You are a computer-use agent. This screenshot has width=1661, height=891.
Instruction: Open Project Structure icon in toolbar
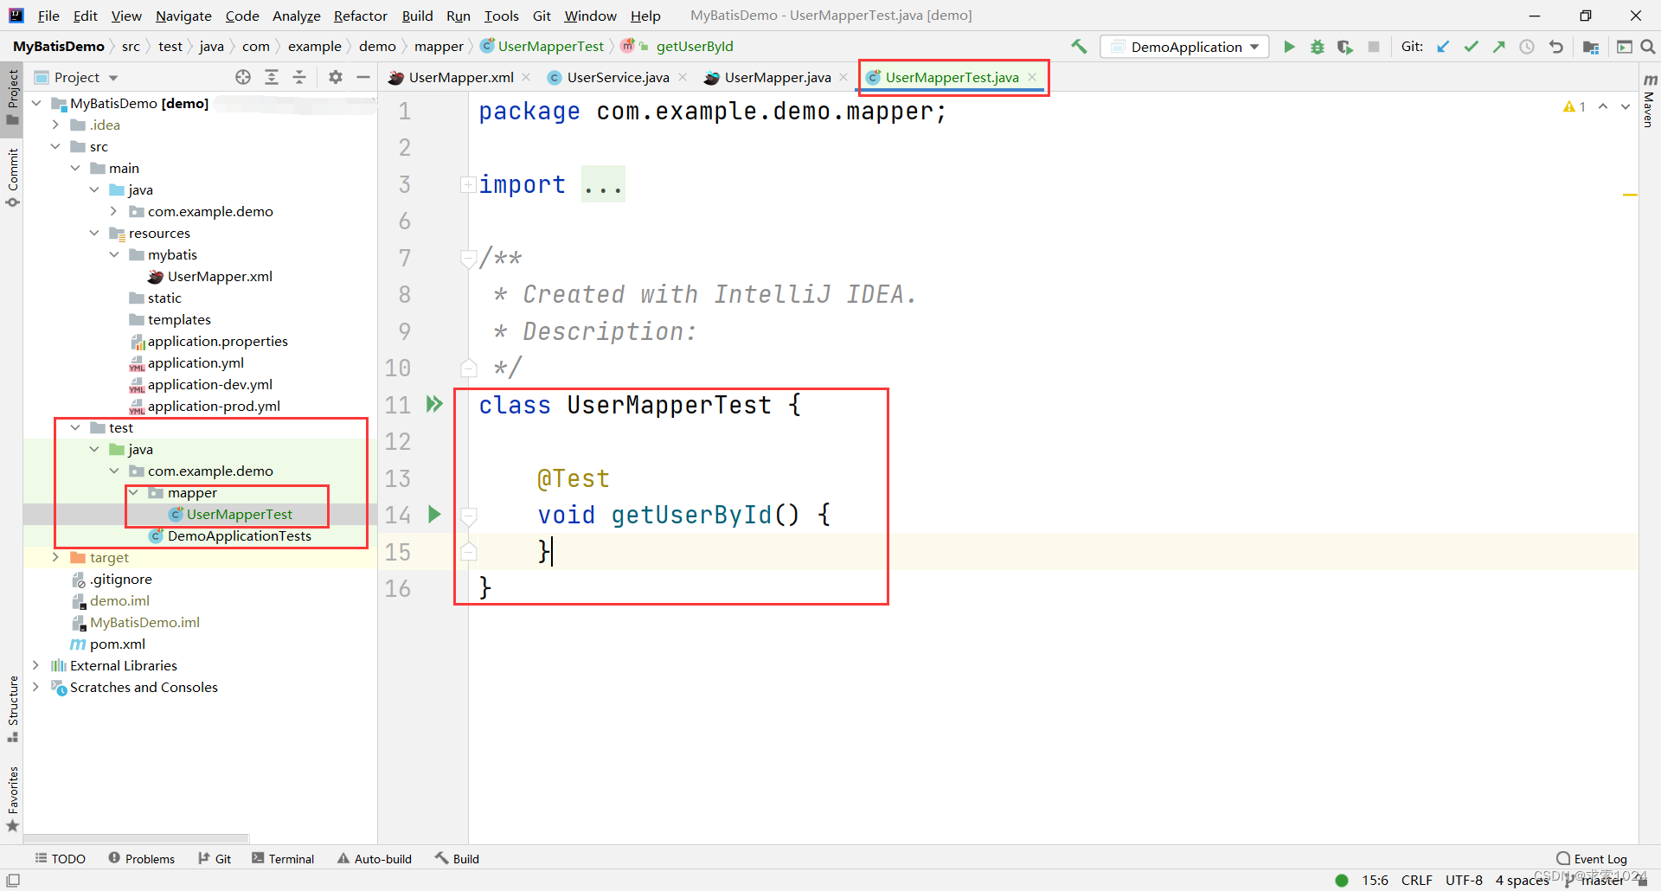coord(1590,47)
